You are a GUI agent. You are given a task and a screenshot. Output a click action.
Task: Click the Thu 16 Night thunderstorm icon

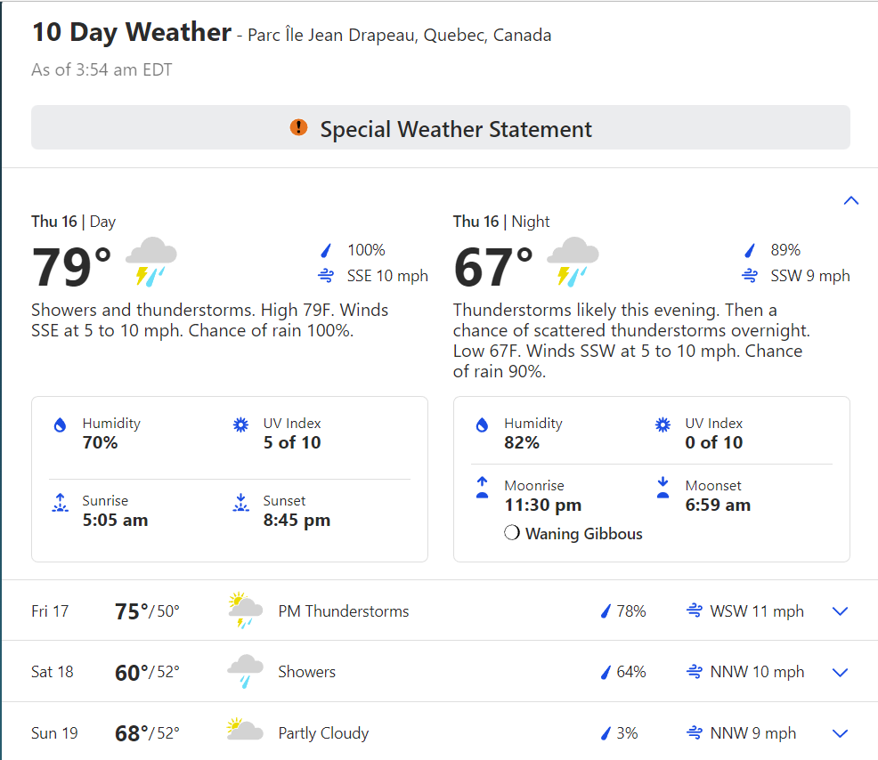click(573, 262)
